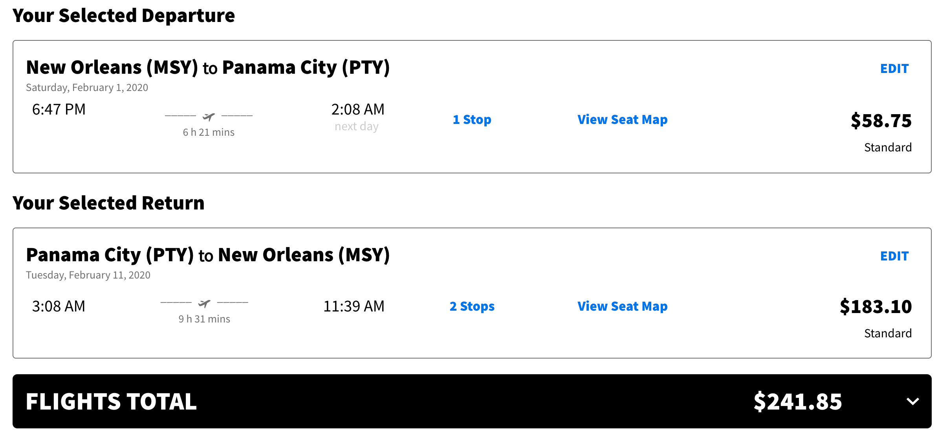Edit the New Orleans to Panama City departure
Image resolution: width=949 pixels, height=437 pixels.
coord(894,69)
